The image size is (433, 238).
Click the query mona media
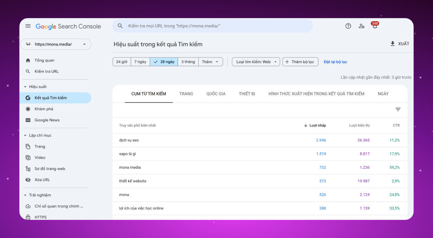point(130,167)
